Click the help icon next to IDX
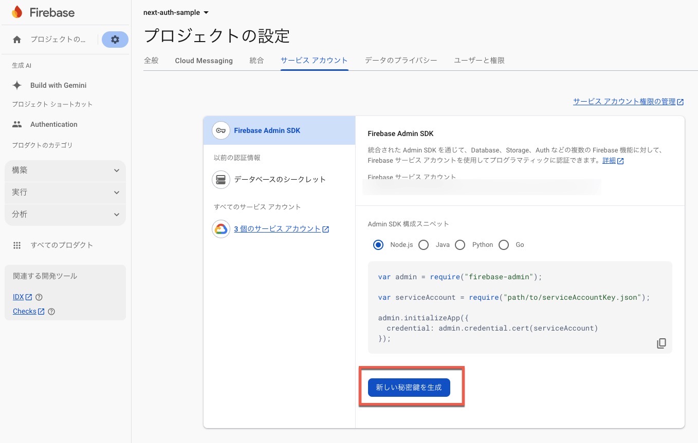Image resolution: width=698 pixels, height=443 pixels. click(x=39, y=297)
